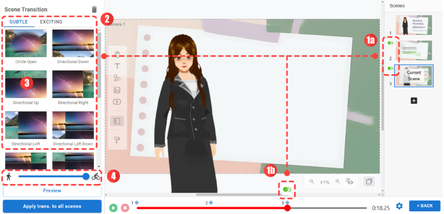Open the shapes tool

tap(117, 78)
